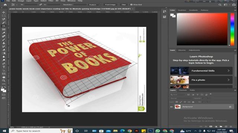
Task: Select the Hand tool
Action: click(x=4, y=77)
